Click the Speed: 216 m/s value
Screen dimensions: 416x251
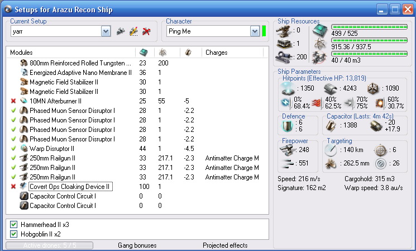[299, 179]
